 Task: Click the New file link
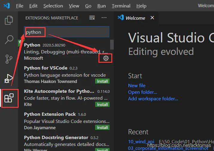137,86
